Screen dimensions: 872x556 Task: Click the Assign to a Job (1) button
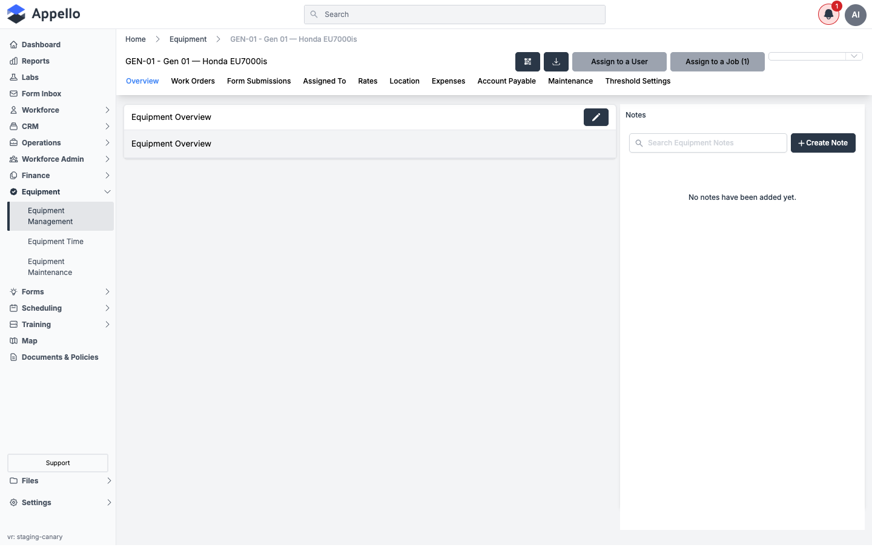pos(718,62)
